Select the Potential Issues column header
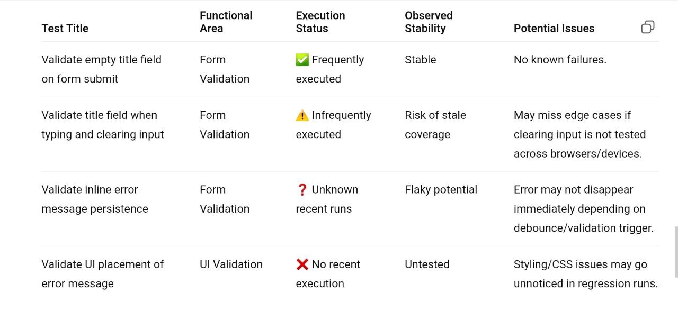 (x=554, y=29)
